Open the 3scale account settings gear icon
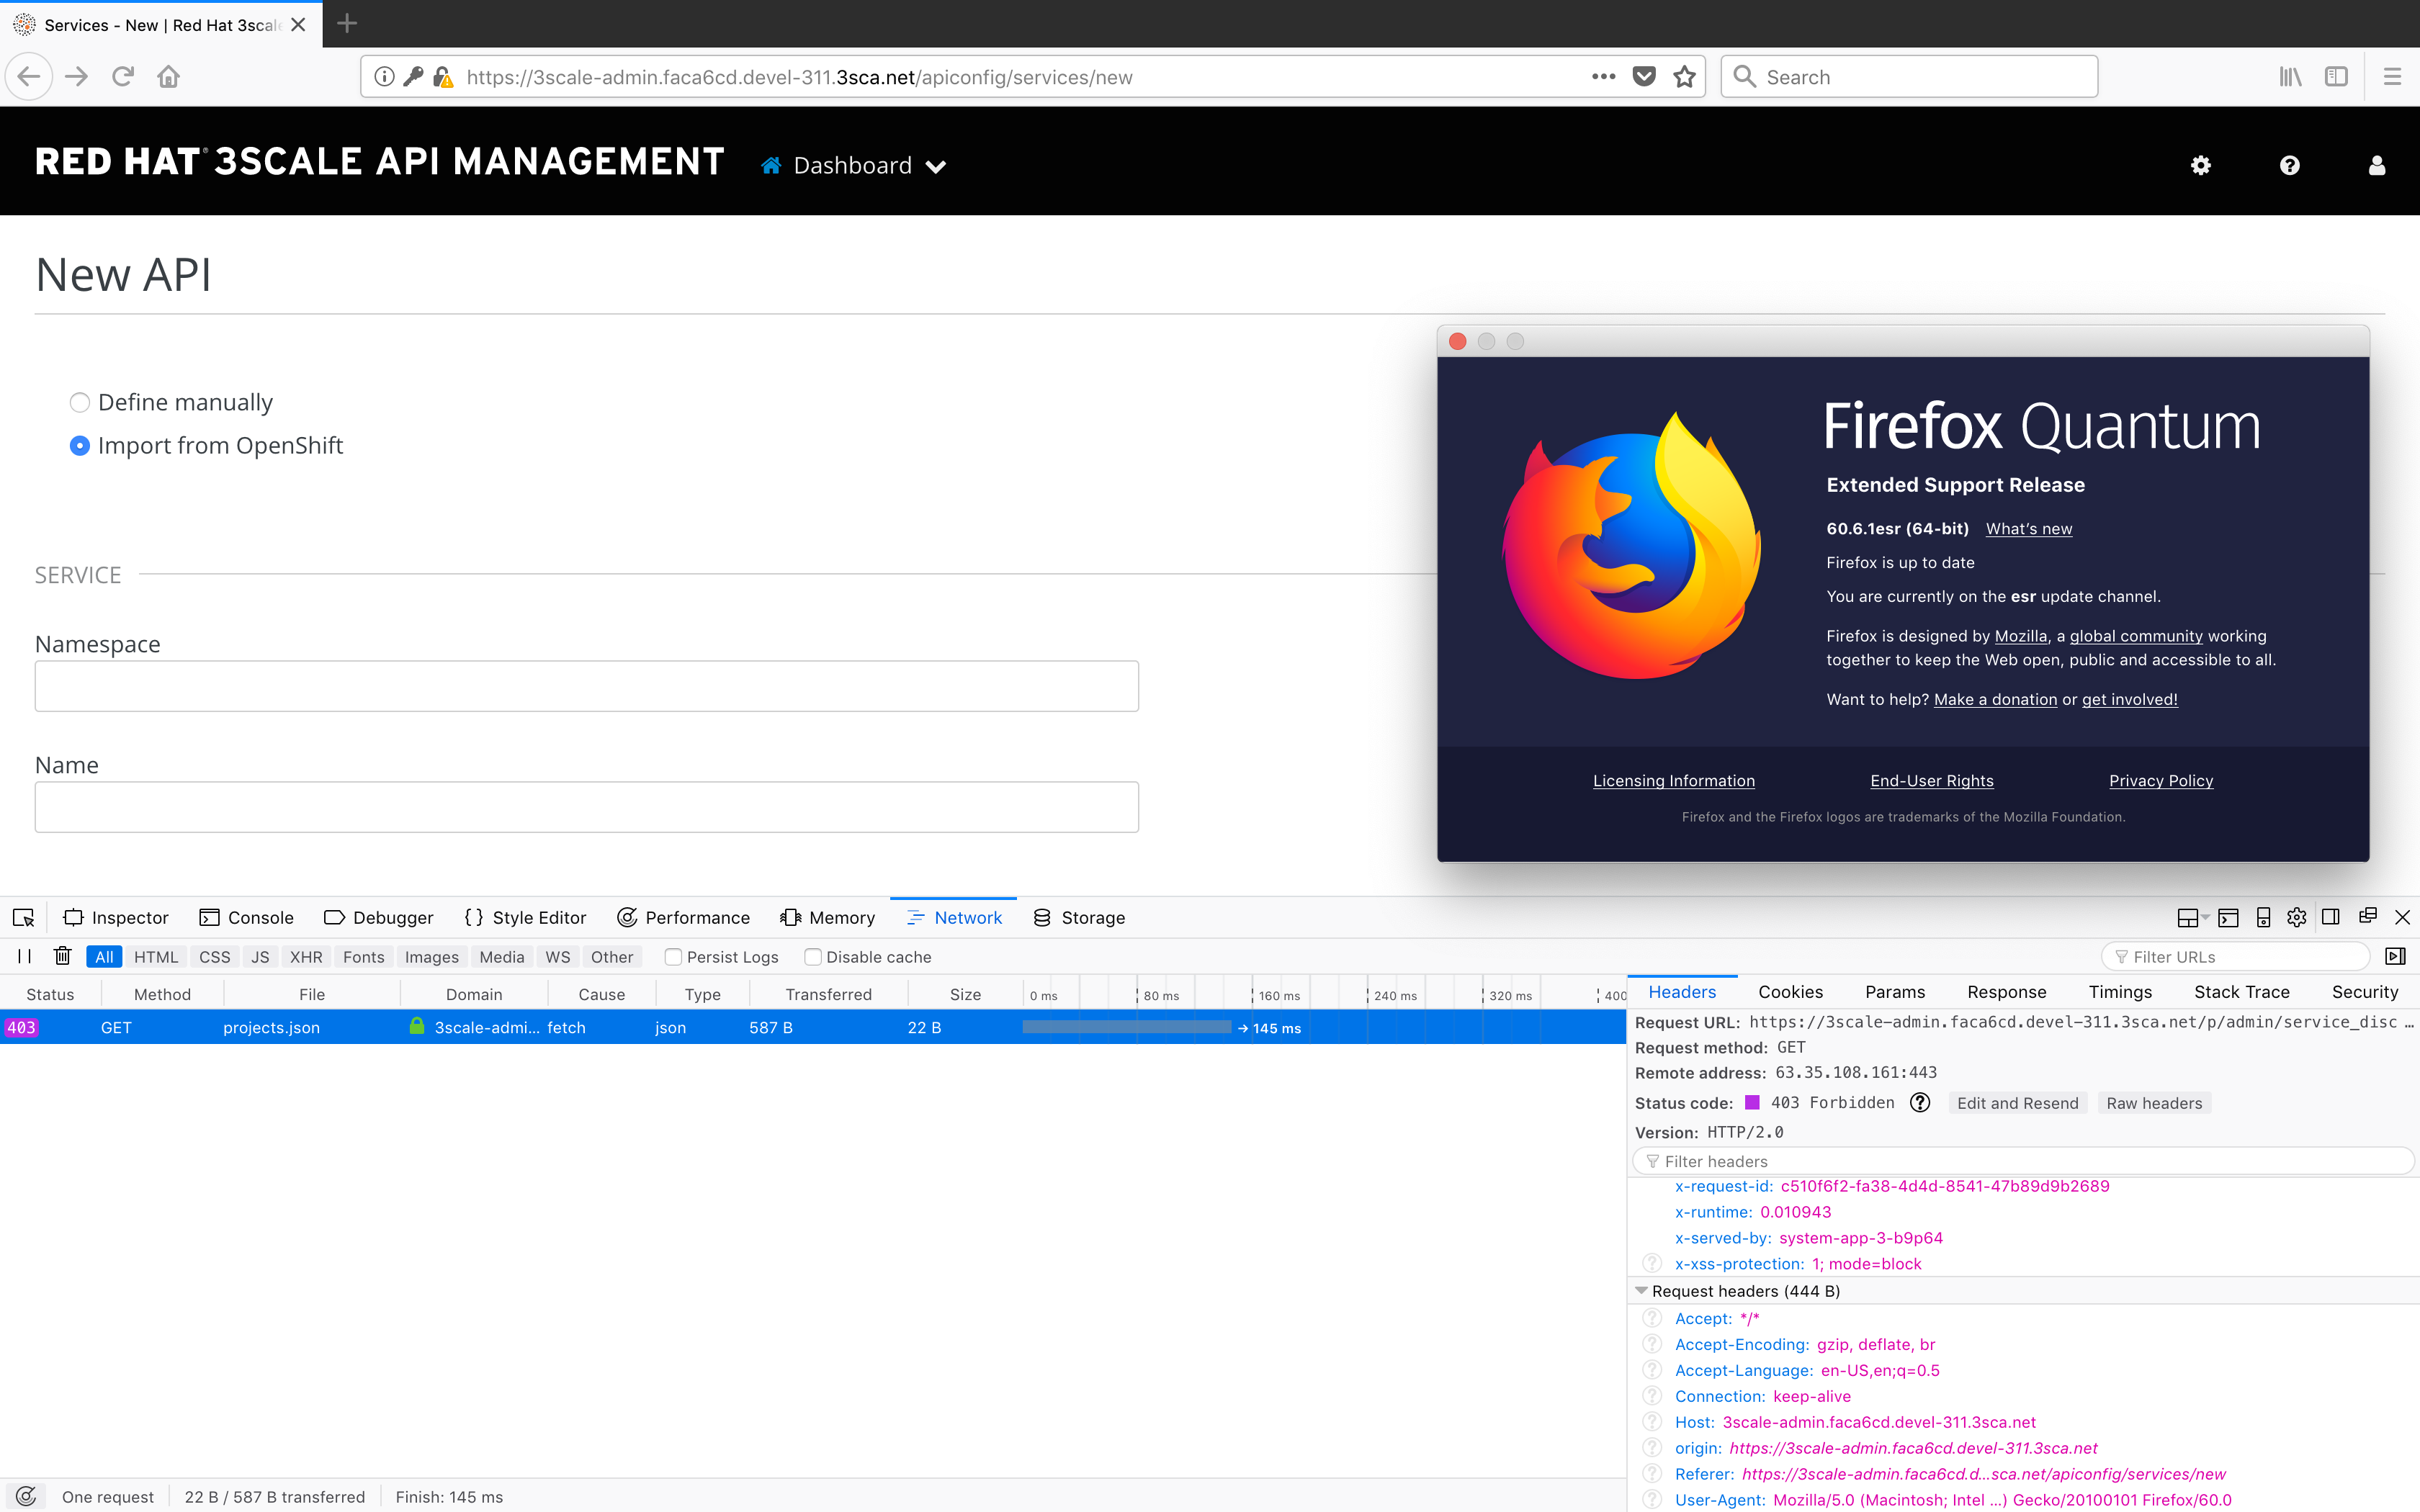2420x1512 pixels. click(x=2201, y=166)
